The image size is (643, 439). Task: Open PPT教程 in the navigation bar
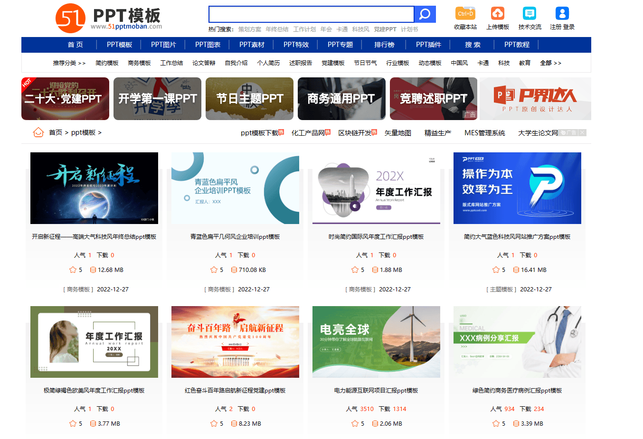(517, 45)
